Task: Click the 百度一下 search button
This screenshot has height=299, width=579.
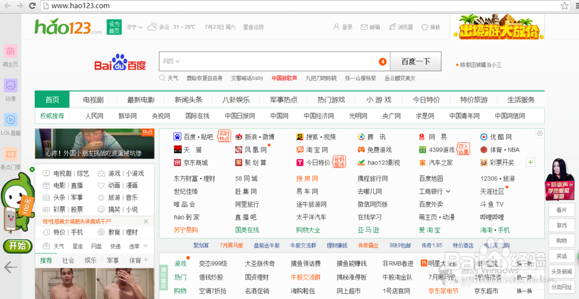Action: [416, 61]
